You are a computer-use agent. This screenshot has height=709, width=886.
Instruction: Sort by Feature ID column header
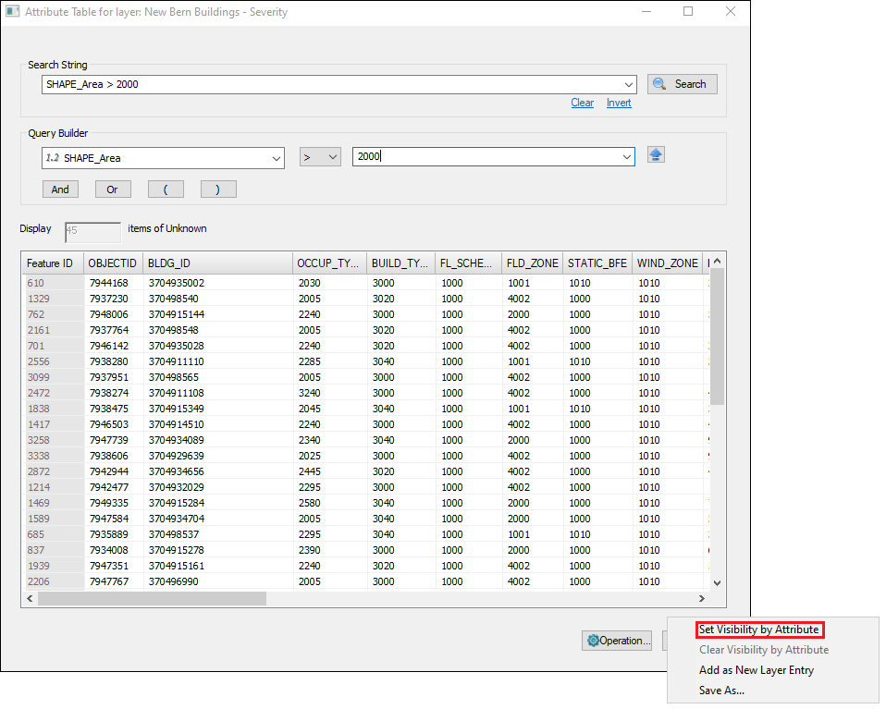tap(53, 263)
